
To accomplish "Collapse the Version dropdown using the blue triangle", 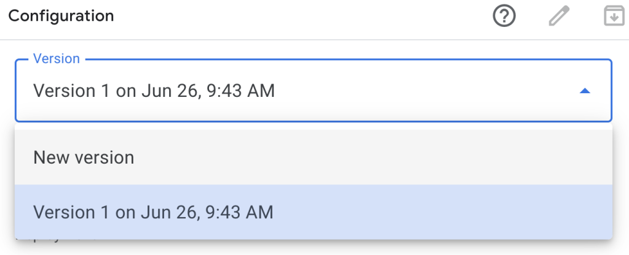I will pyautogui.click(x=585, y=91).
